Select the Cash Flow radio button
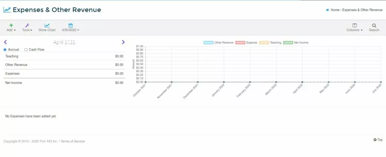Image resolution: width=386 pixels, height=157 pixels. [x=26, y=50]
